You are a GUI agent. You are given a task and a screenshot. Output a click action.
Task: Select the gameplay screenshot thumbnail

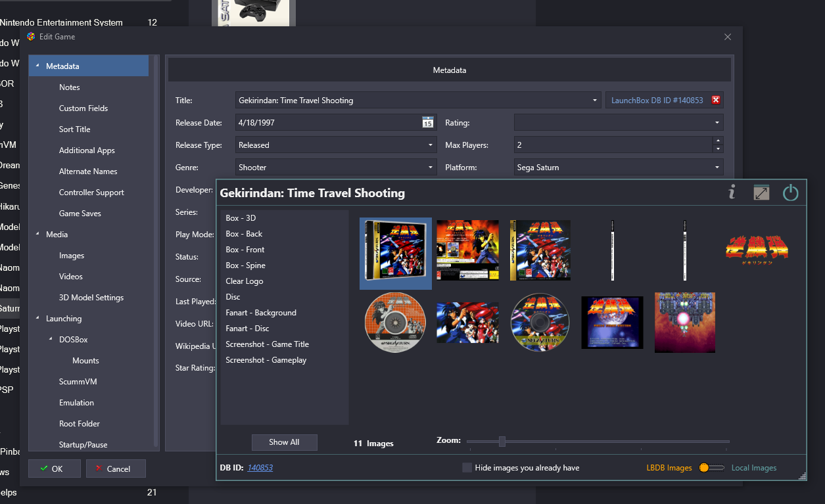(684, 323)
